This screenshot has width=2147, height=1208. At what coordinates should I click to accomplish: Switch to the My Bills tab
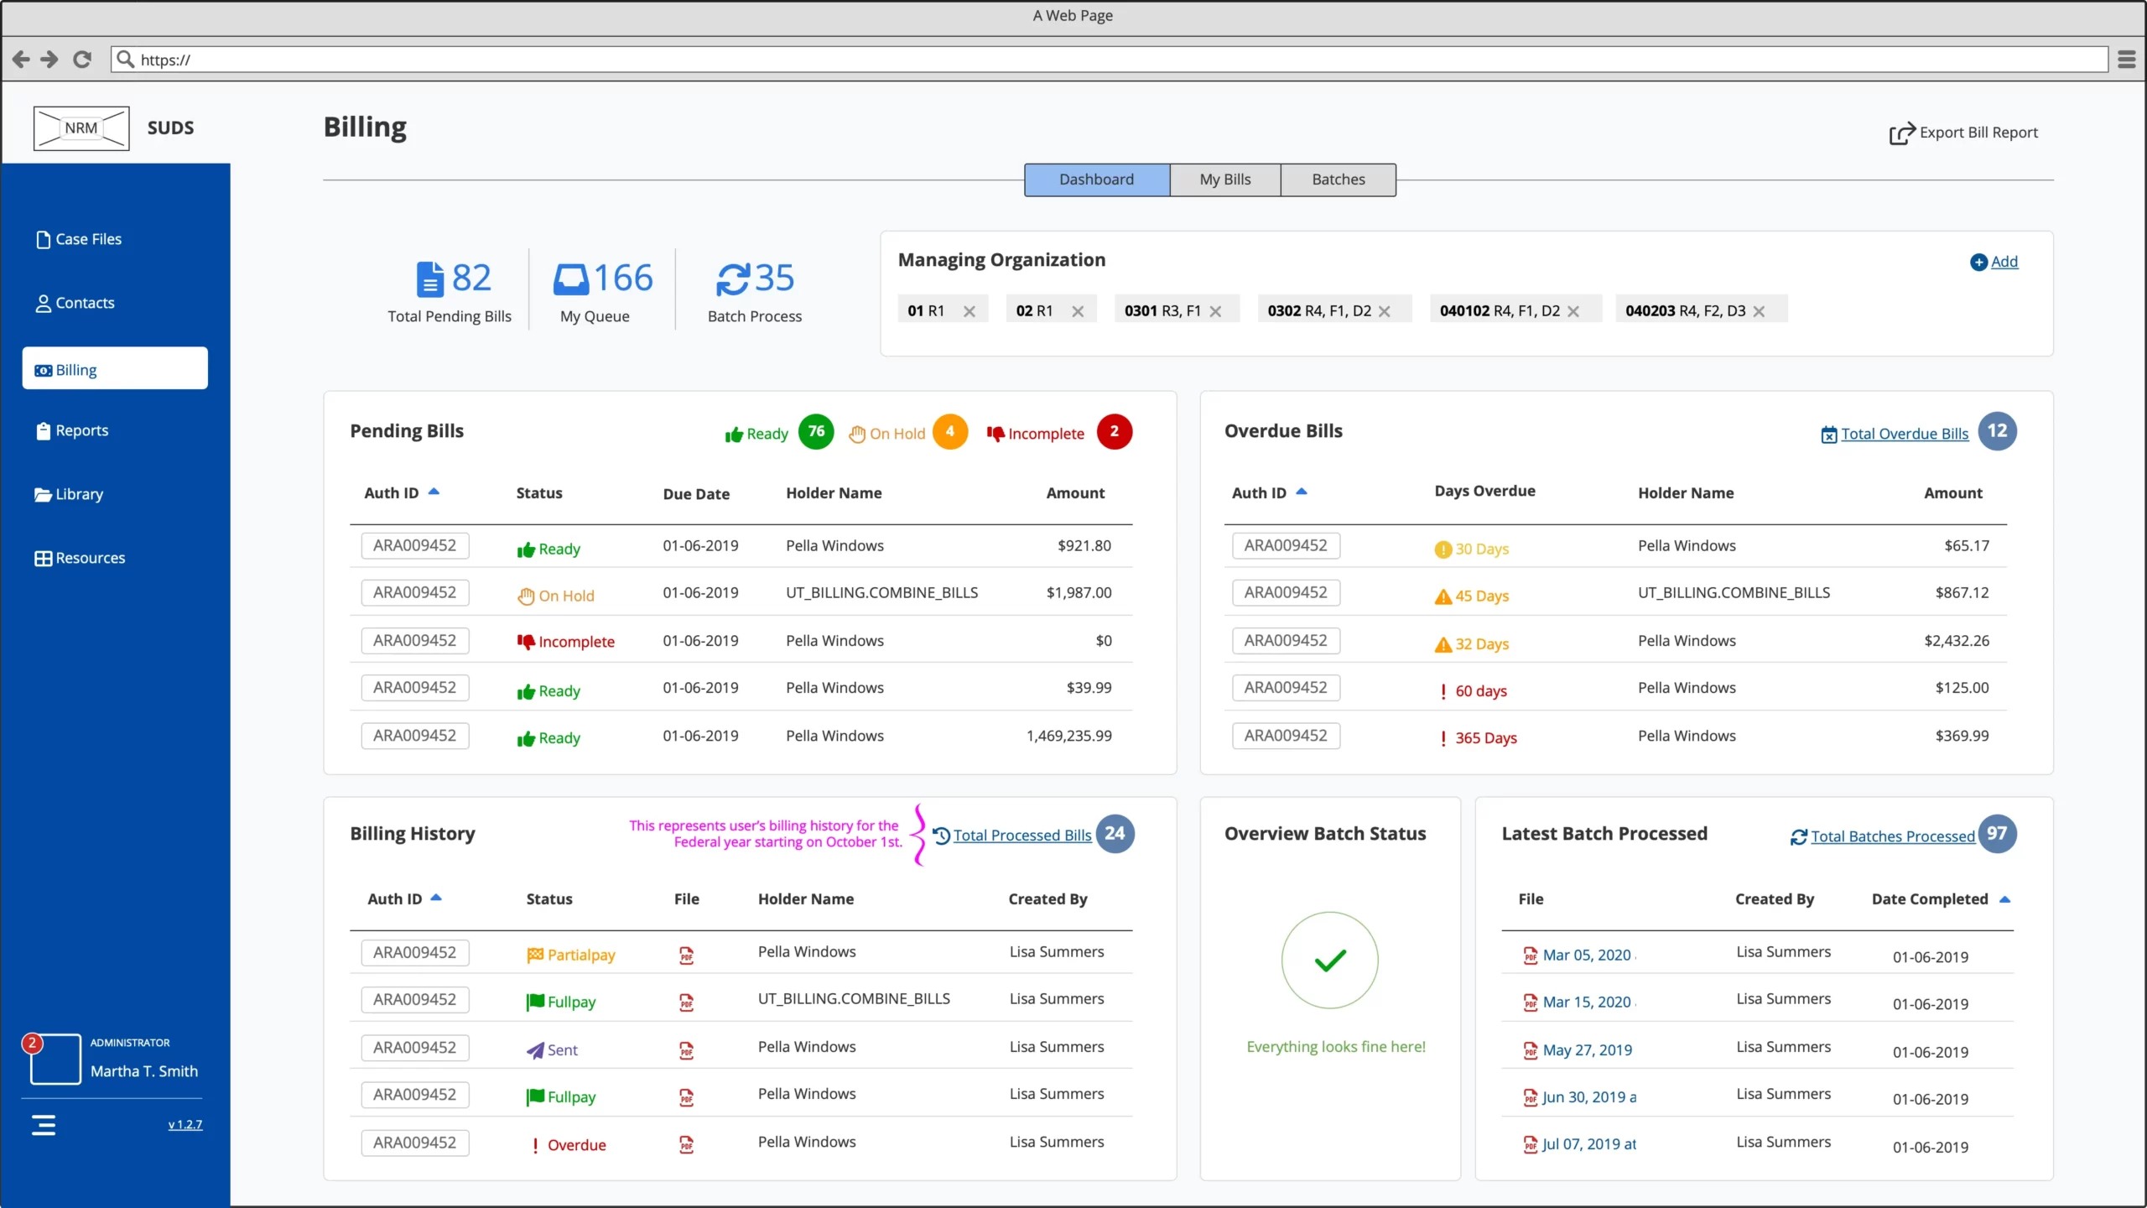[1224, 179]
